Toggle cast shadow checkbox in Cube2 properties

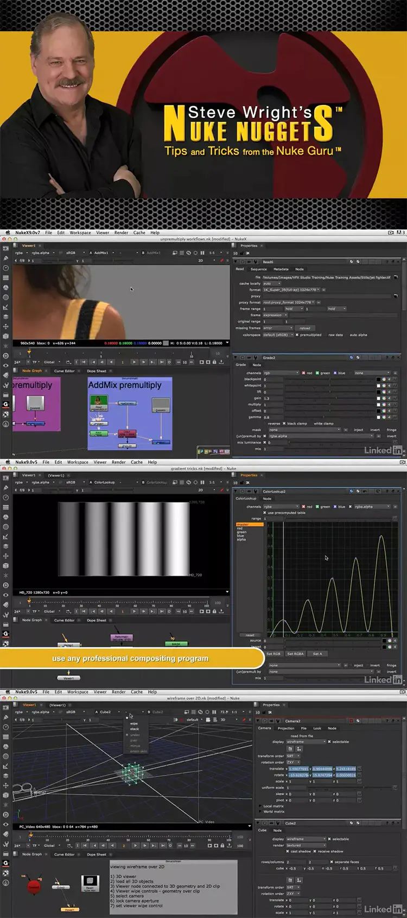(x=288, y=851)
